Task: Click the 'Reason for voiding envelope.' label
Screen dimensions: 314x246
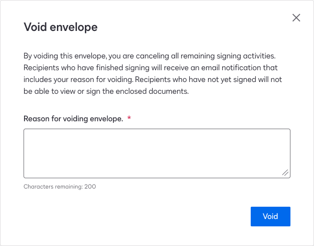Action: click(x=73, y=119)
